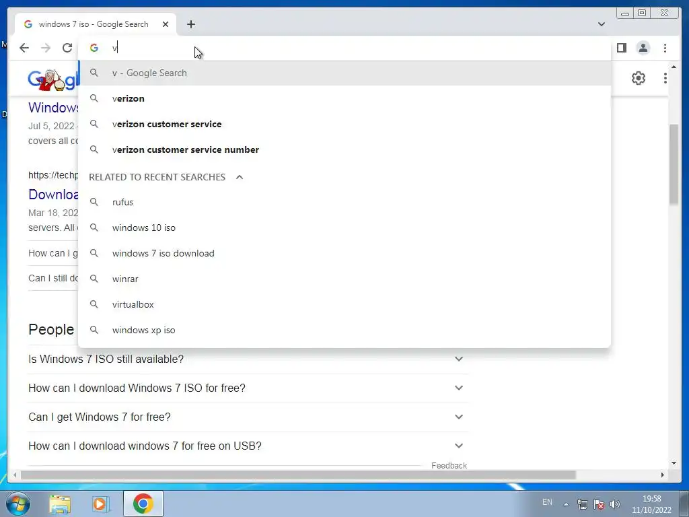Launch Windows Media Player from taskbar
The width and height of the screenshot is (689, 517).
(100, 504)
